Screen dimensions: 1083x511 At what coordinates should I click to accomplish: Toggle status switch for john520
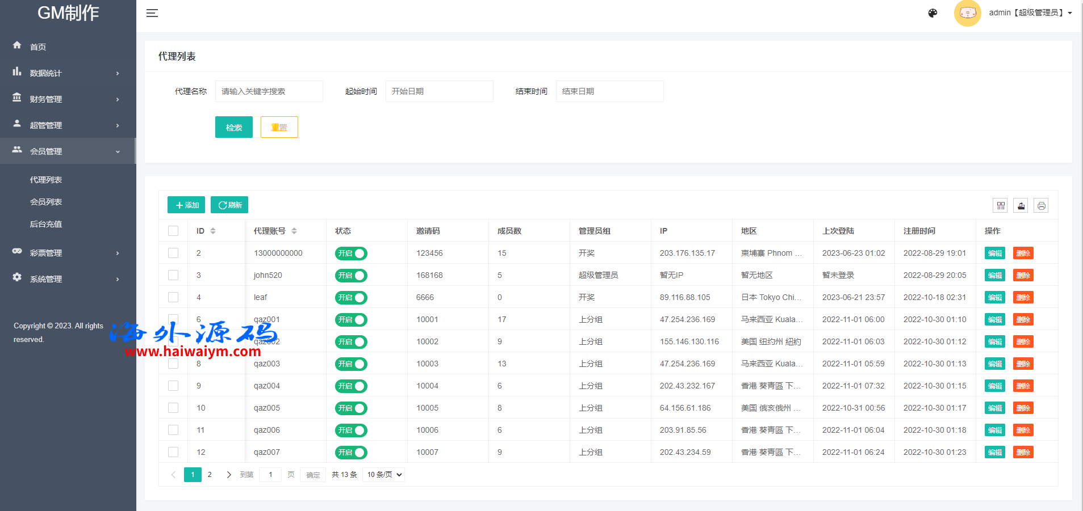pyautogui.click(x=351, y=276)
